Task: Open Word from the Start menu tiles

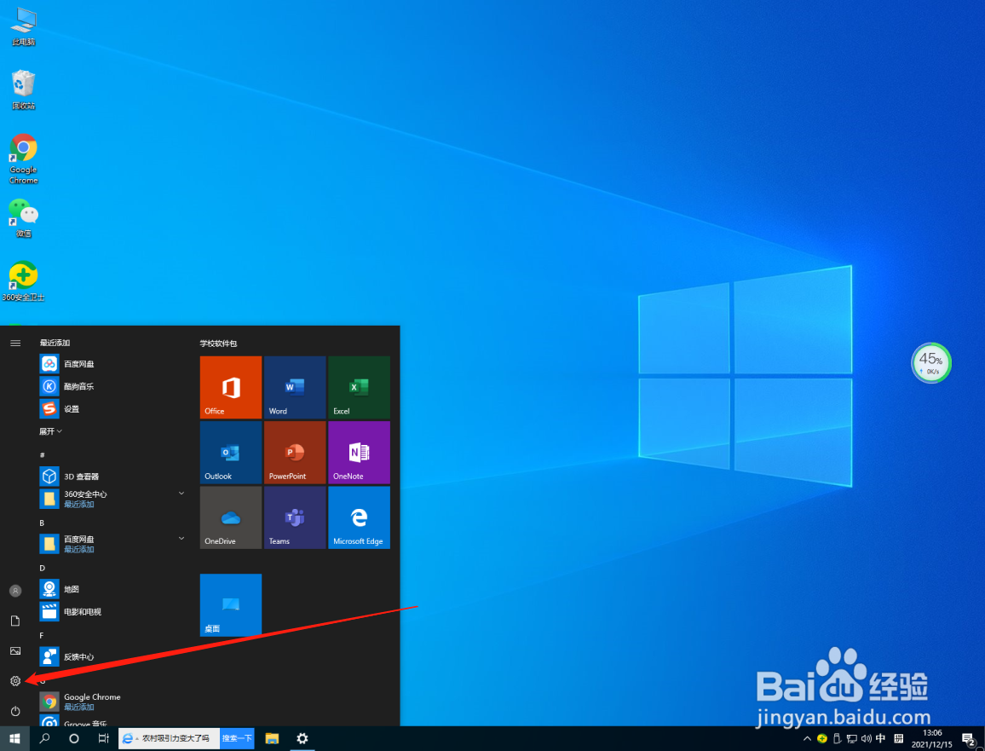Action: click(294, 388)
